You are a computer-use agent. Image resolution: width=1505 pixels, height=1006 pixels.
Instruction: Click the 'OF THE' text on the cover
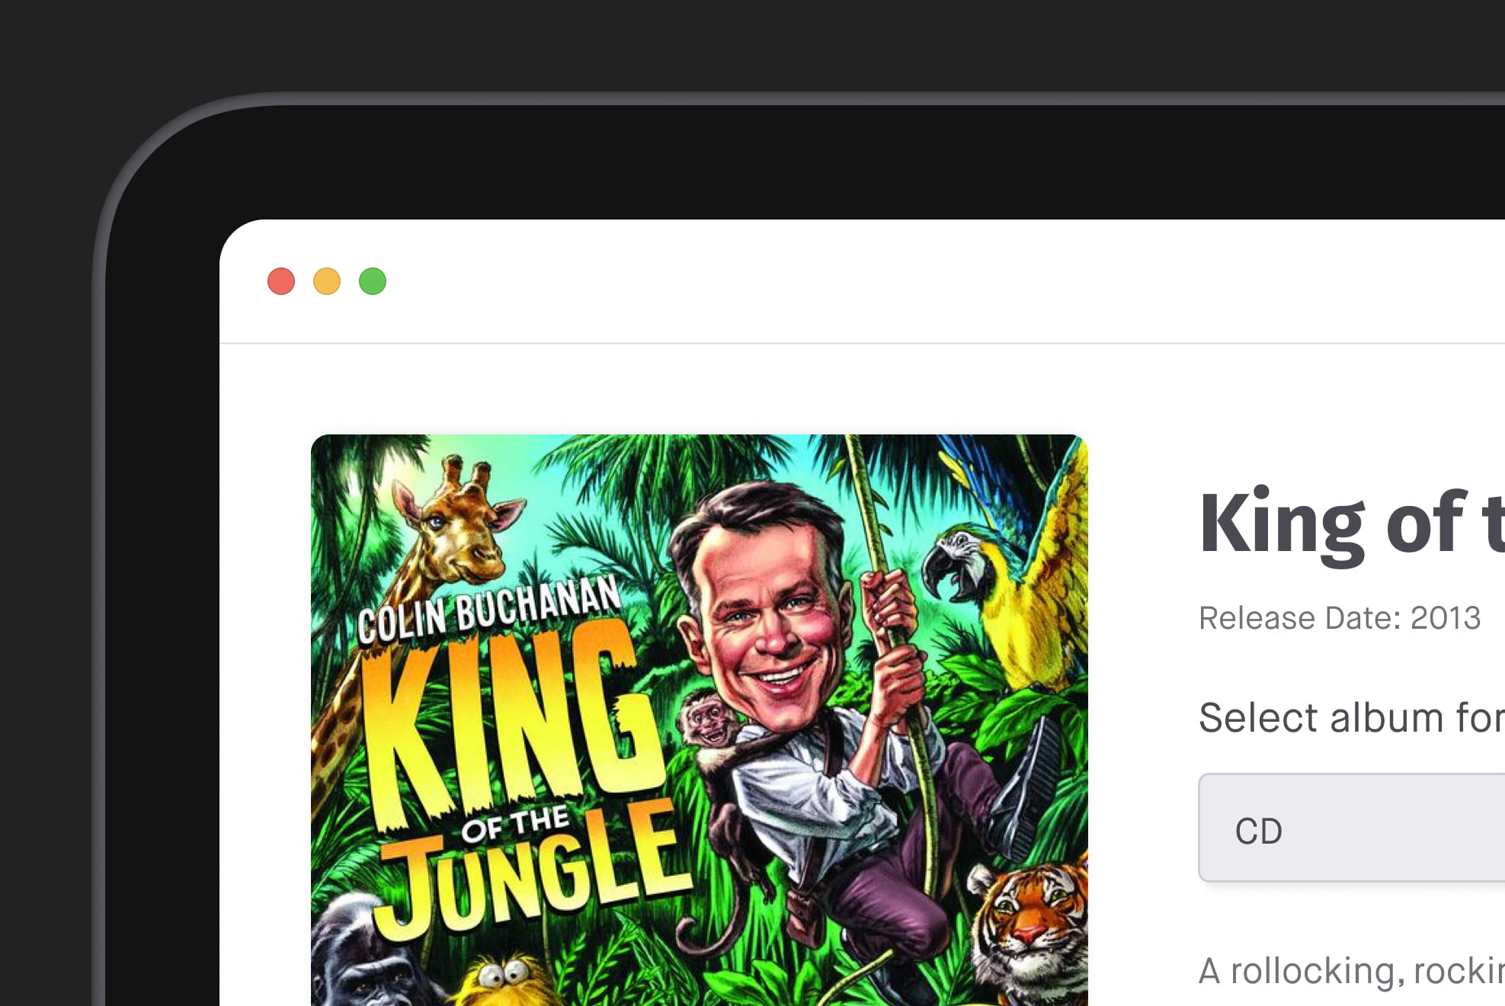(x=515, y=824)
